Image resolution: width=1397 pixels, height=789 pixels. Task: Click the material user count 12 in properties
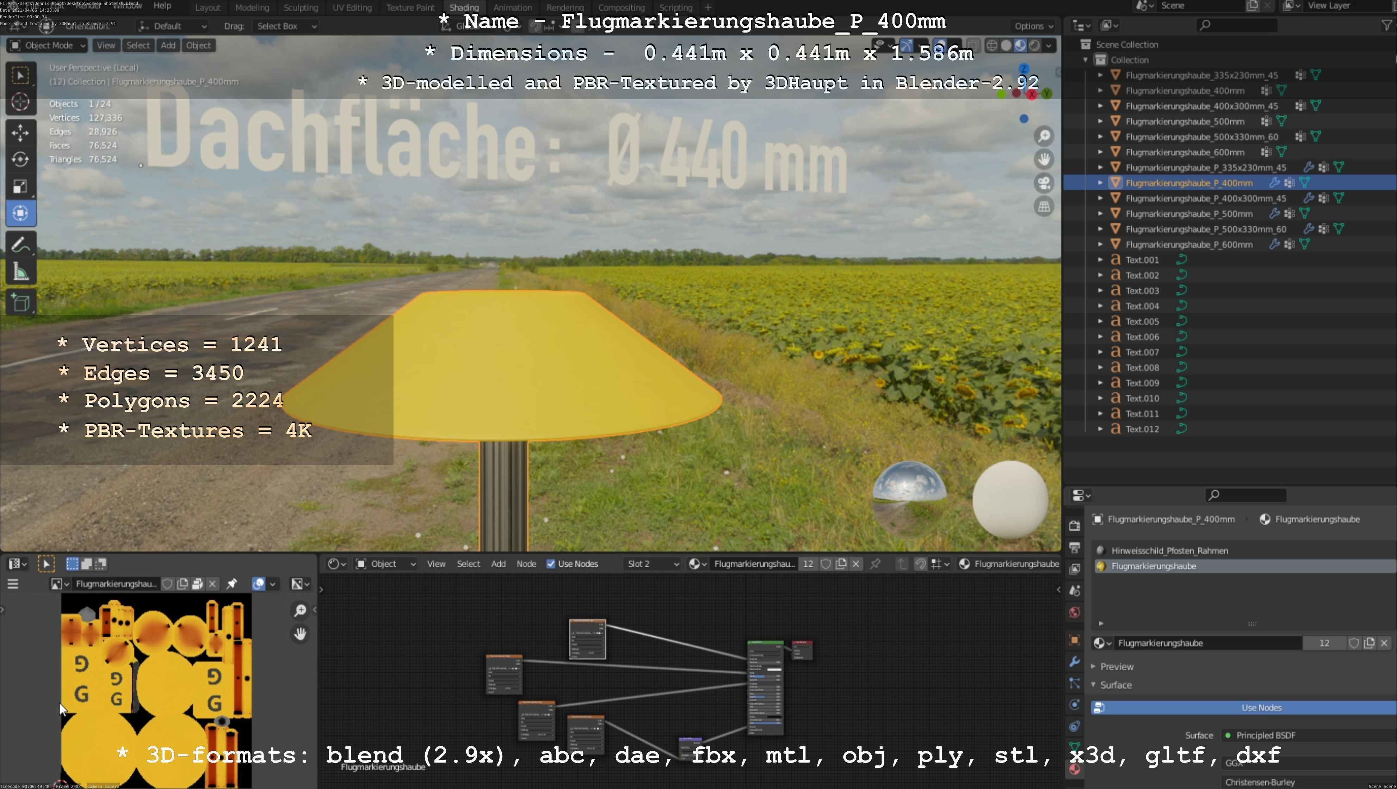(1324, 643)
